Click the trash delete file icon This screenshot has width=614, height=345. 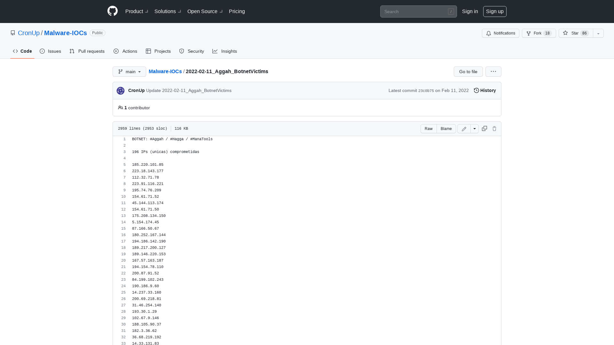(x=494, y=129)
